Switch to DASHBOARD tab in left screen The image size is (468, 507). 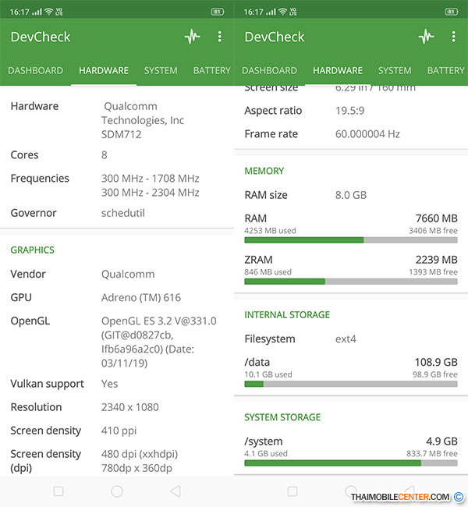coord(36,70)
